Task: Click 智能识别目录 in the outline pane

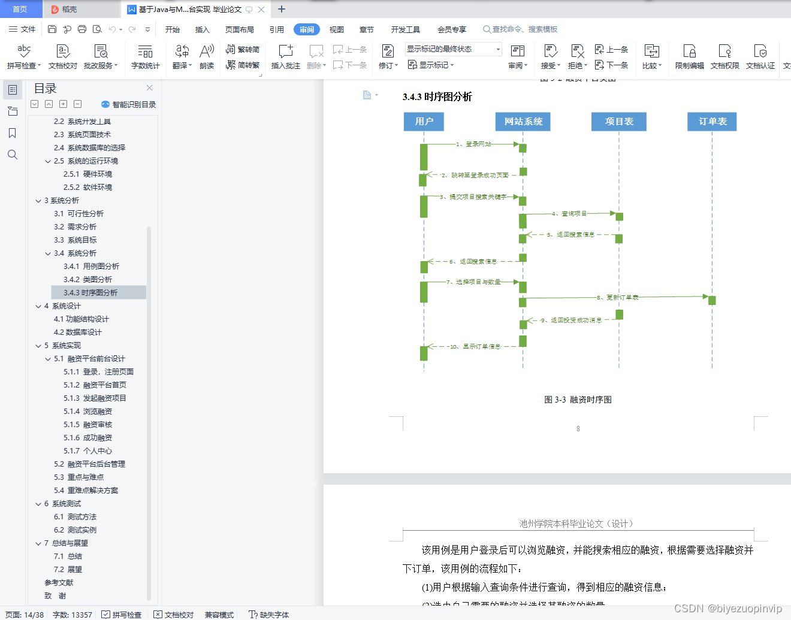Action: click(128, 104)
